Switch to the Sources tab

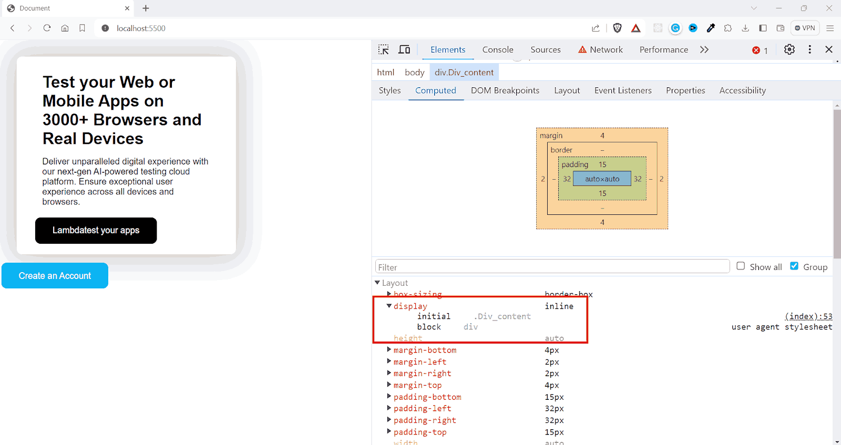(546, 49)
